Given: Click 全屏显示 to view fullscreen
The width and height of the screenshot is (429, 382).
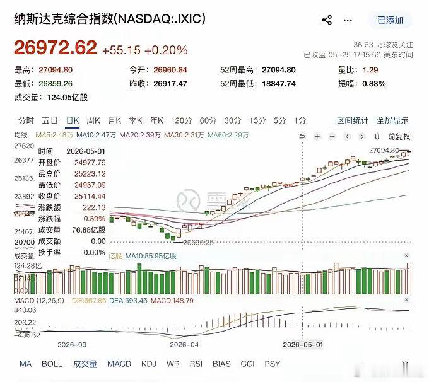Looking at the screenshot, I should (392, 120).
